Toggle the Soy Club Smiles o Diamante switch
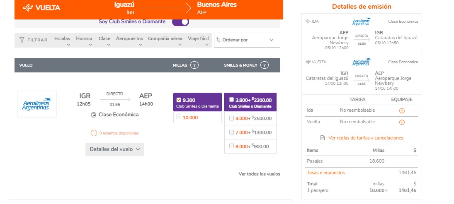This screenshot has height=204, width=454. point(180,22)
